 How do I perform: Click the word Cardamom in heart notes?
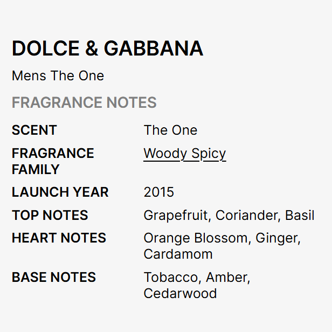(178, 254)
